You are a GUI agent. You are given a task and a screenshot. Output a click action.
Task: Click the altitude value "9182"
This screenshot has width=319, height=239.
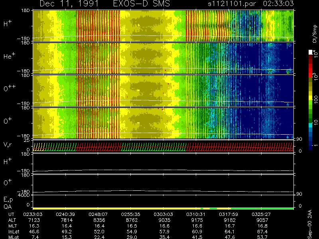(230, 220)
